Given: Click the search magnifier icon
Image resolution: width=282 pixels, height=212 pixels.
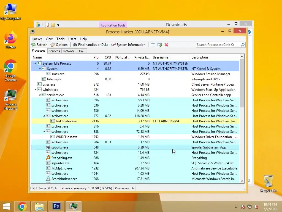Looking at the screenshot, I should click(x=243, y=44).
